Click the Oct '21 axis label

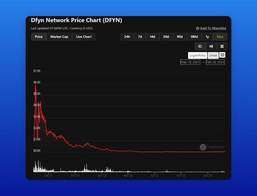pyautogui.click(x=75, y=175)
